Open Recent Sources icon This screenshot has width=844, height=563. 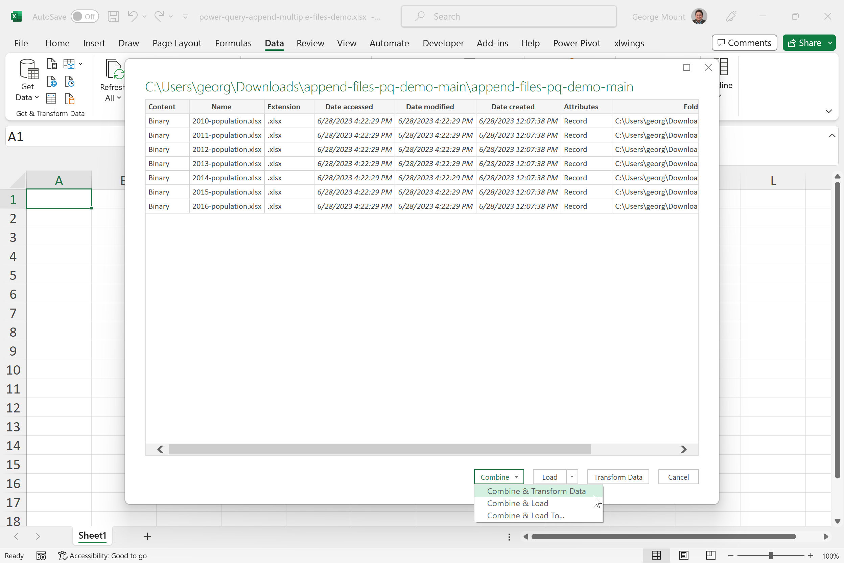(x=69, y=82)
